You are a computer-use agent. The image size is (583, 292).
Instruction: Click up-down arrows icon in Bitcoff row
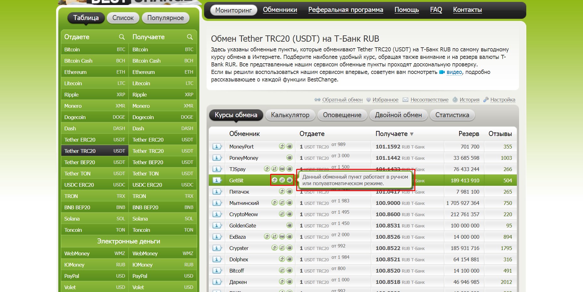click(x=282, y=270)
